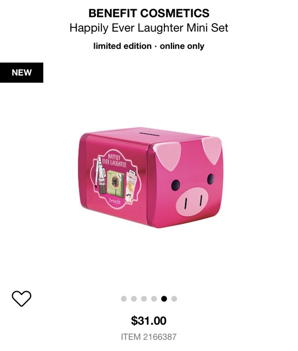Show the fourth product image via dot
This screenshot has width=298, height=351.
coord(154,298)
